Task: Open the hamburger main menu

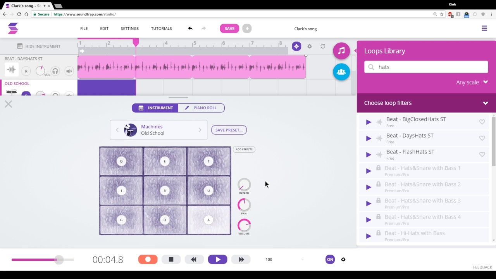Action: pos(484,28)
